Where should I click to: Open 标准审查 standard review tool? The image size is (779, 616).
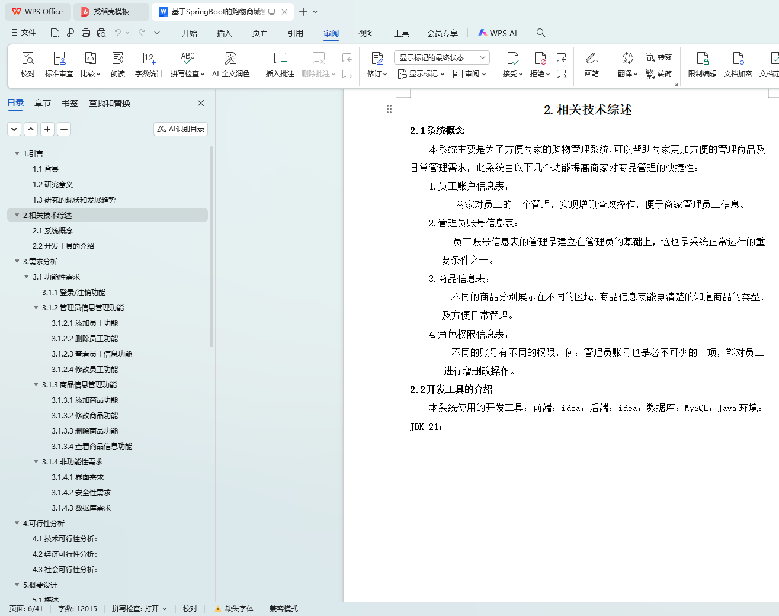pyautogui.click(x=59, y=64)
